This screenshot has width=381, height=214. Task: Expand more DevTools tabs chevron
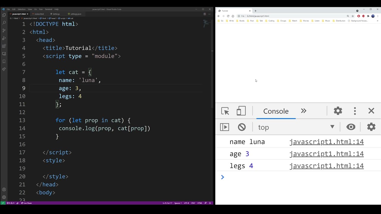click(x=304, y=111)
